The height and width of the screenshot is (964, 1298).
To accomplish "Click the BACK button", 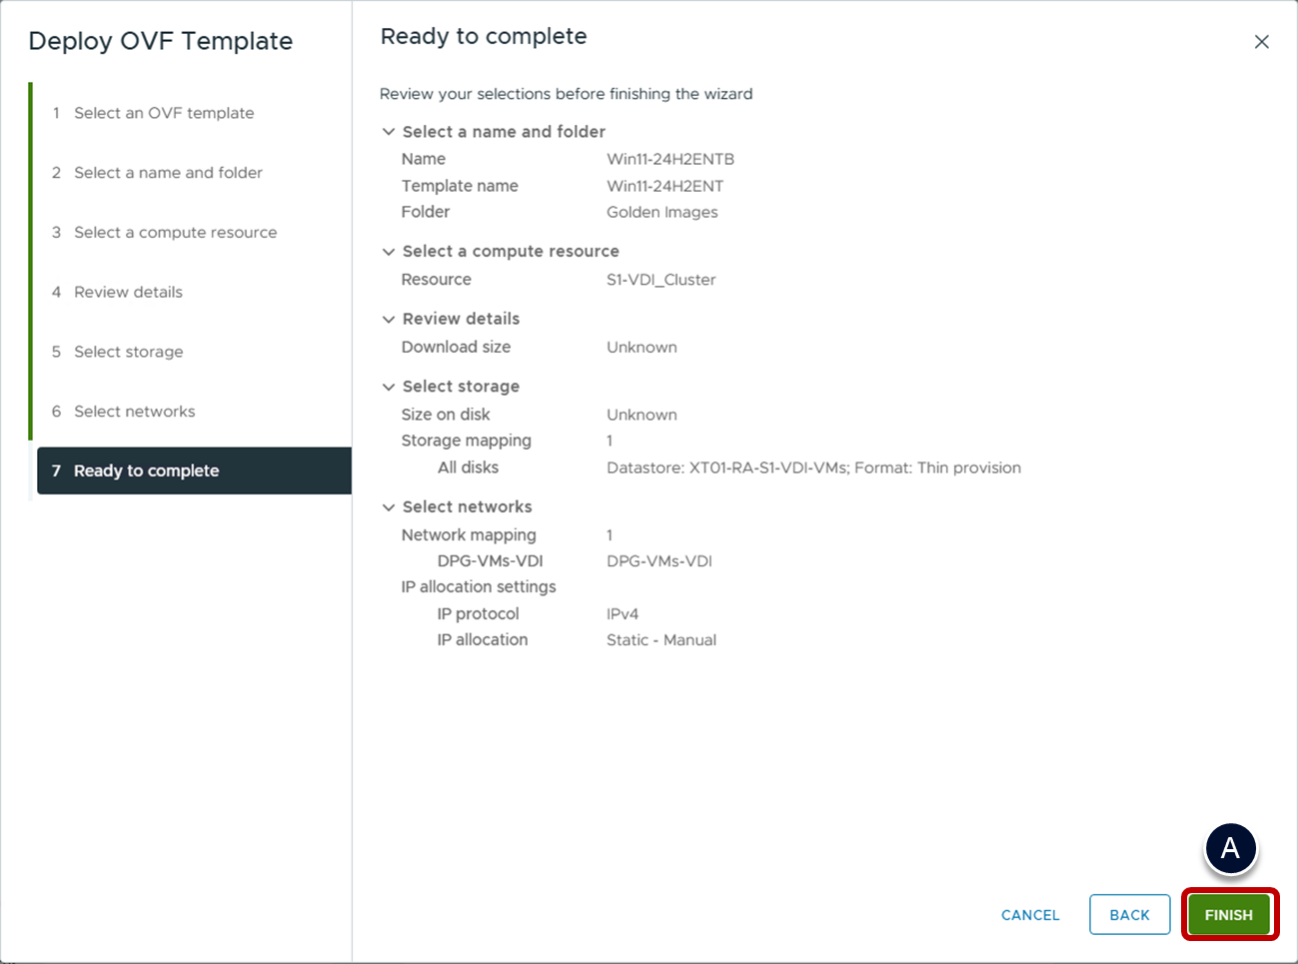I will [1129, 915].
